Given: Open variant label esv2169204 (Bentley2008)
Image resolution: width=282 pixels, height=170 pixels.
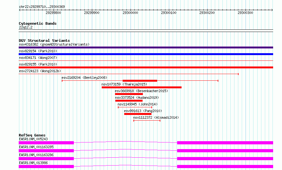Looking at the screenshot, I should click(84, 78).
